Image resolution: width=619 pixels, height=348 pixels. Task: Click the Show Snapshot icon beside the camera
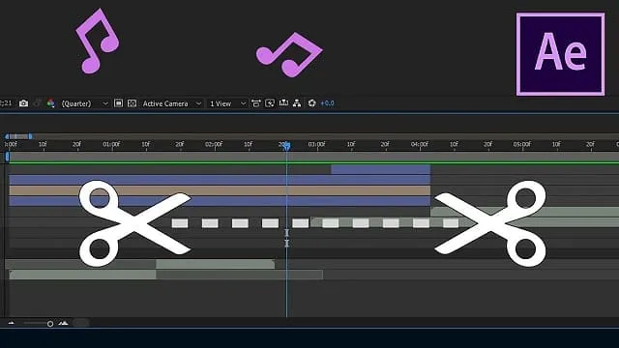pos(37,103)
